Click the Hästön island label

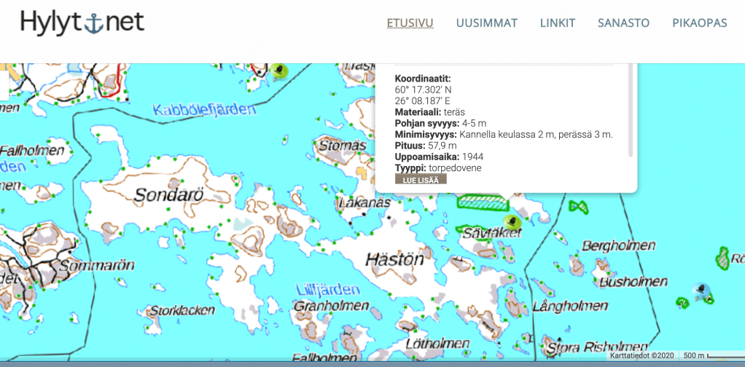(394, 259)
